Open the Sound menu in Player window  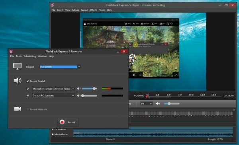click(84, 10)
